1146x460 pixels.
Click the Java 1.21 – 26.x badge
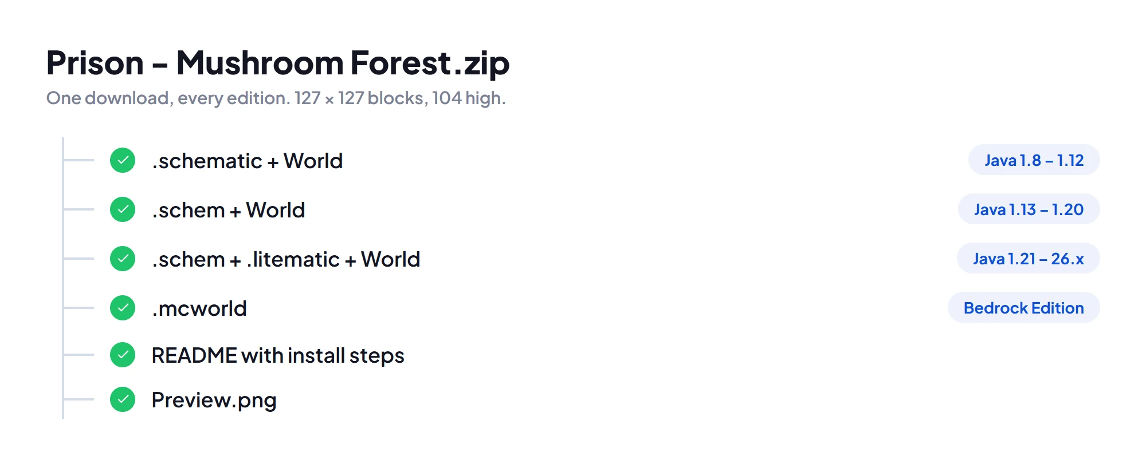click(1028, 259)
